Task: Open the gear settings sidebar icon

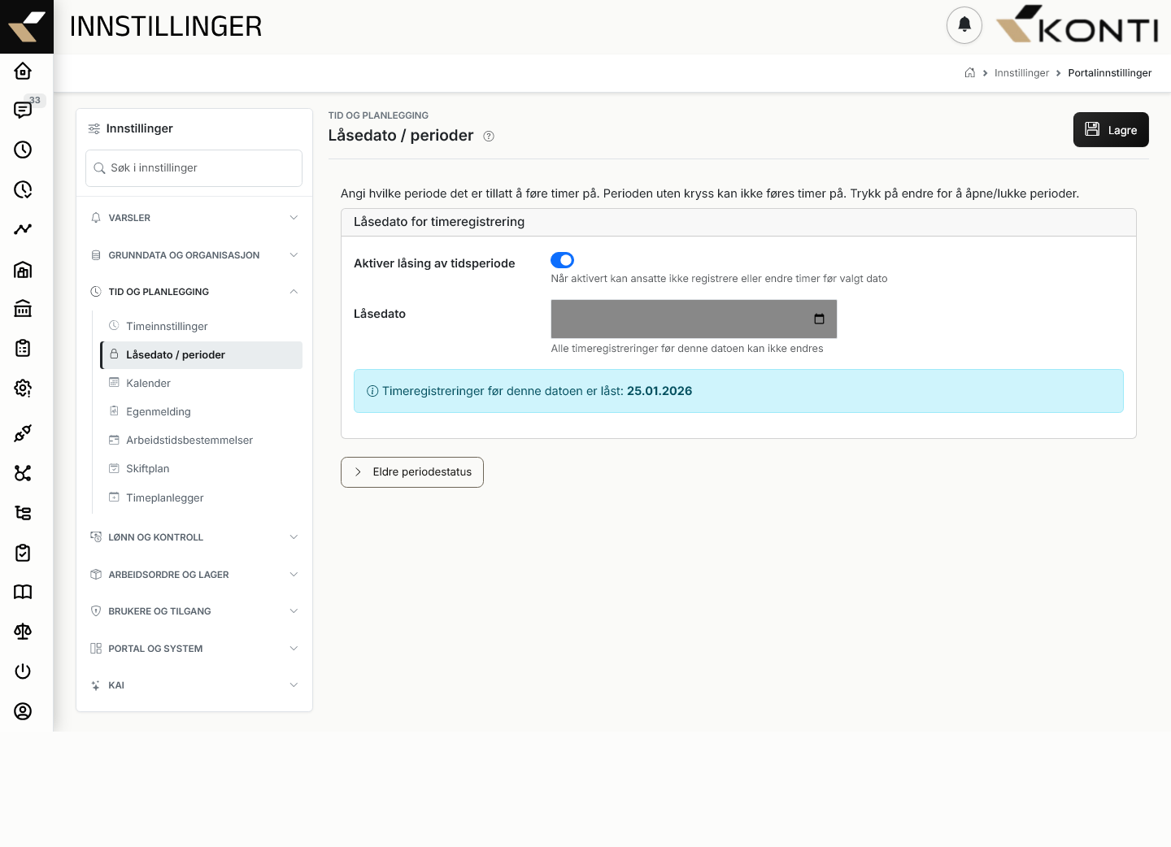Action: tap(23, 388)
